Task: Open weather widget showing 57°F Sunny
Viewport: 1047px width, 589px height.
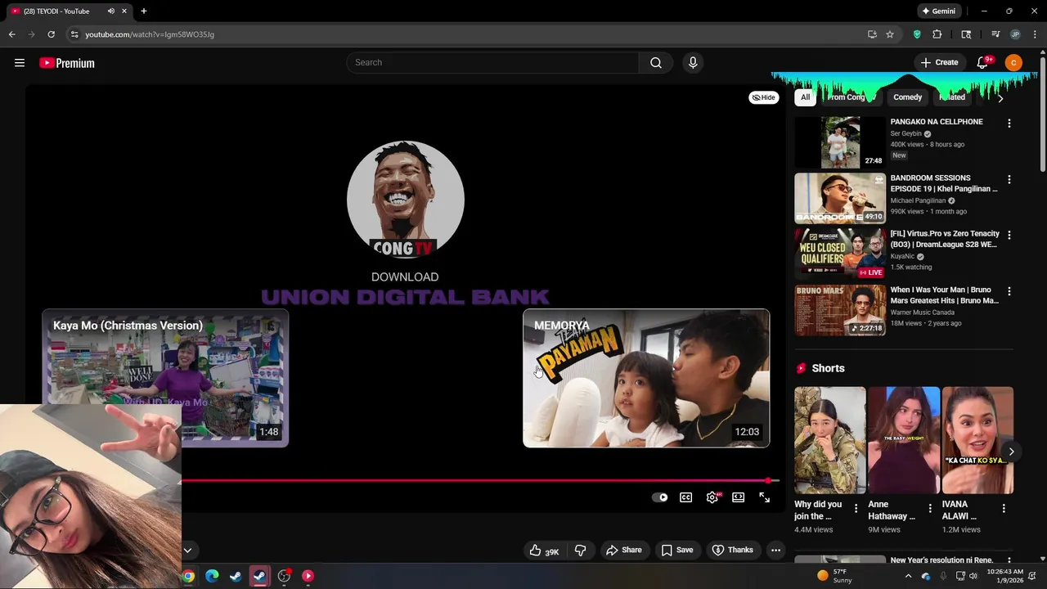Action: point(835,576)
